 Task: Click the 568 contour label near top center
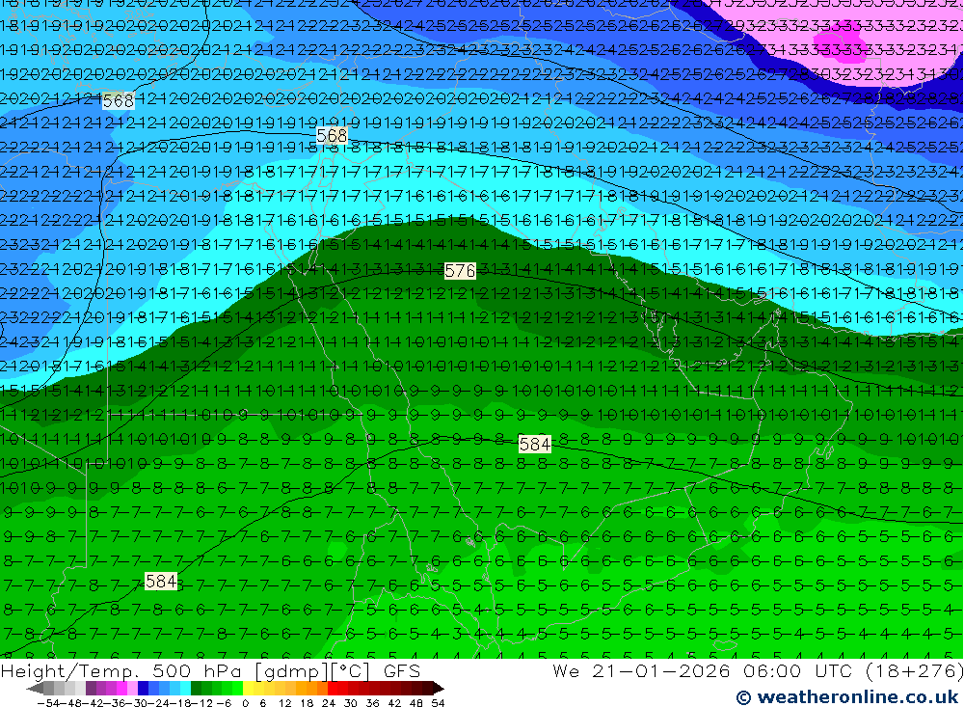click(x=332, y=135)
